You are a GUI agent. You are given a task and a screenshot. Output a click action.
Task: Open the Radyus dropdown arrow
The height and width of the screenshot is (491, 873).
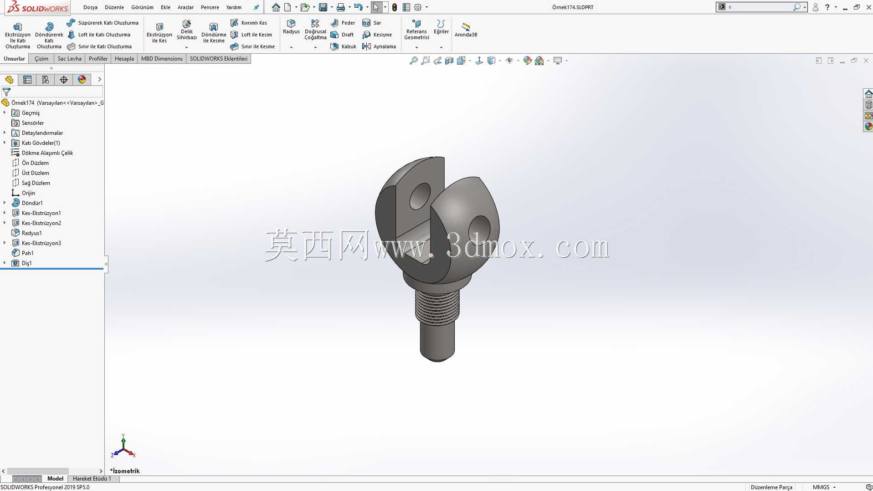[x=291, y=47]
